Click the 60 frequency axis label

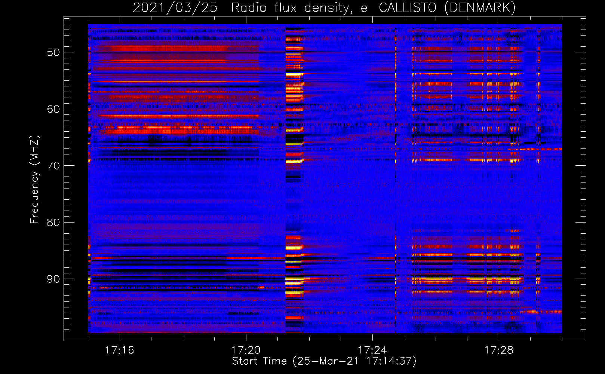pos(53,109)
